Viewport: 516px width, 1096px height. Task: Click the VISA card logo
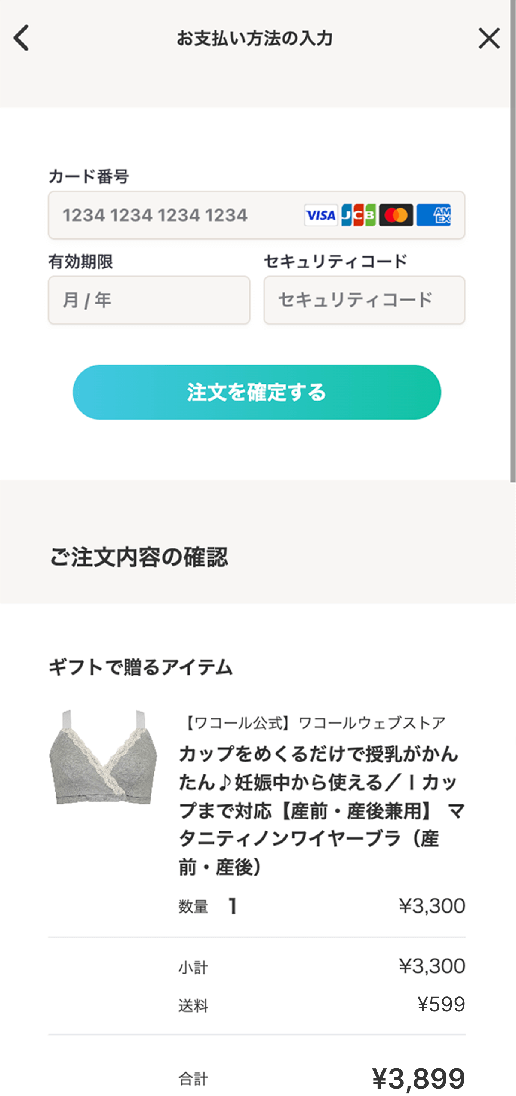tap(321, 215)
